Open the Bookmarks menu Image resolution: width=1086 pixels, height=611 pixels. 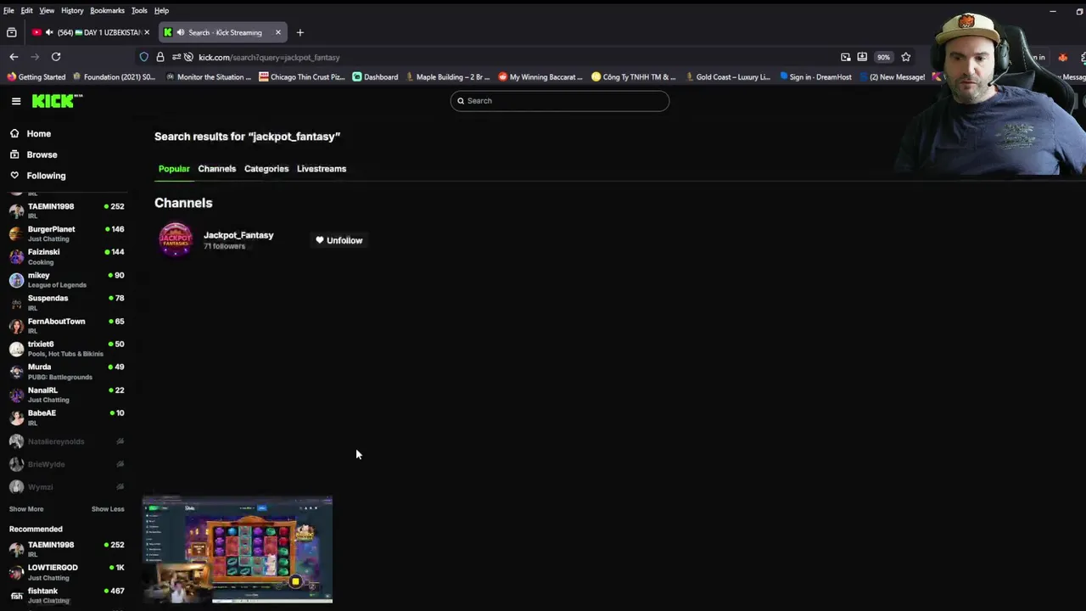coord(107,10)
